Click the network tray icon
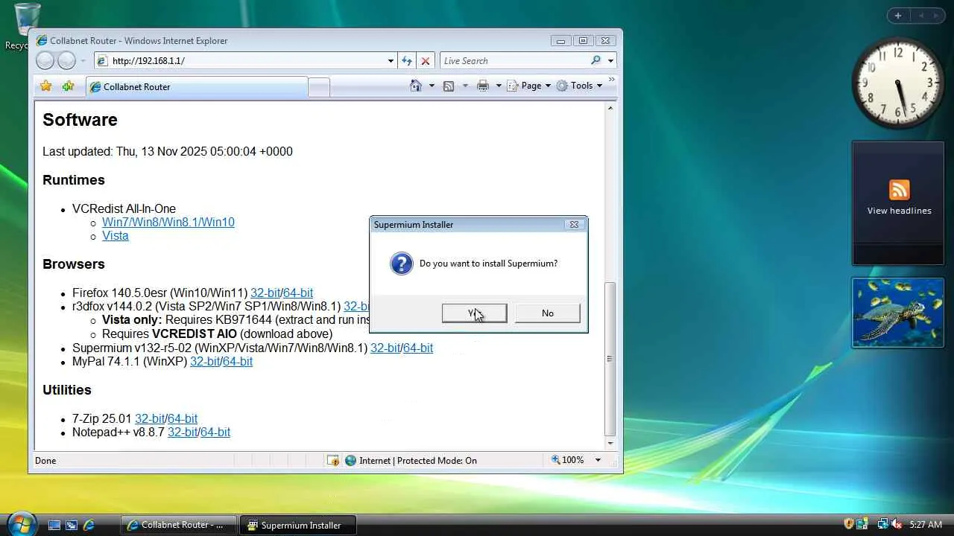Screen dimensions: 954x536 pyautogui.click(x=883, y=525)
